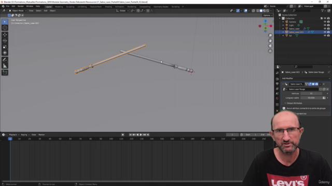332x186 pixels.
Task: Open the Tool properties tab icon
Action: coord(277,73)
